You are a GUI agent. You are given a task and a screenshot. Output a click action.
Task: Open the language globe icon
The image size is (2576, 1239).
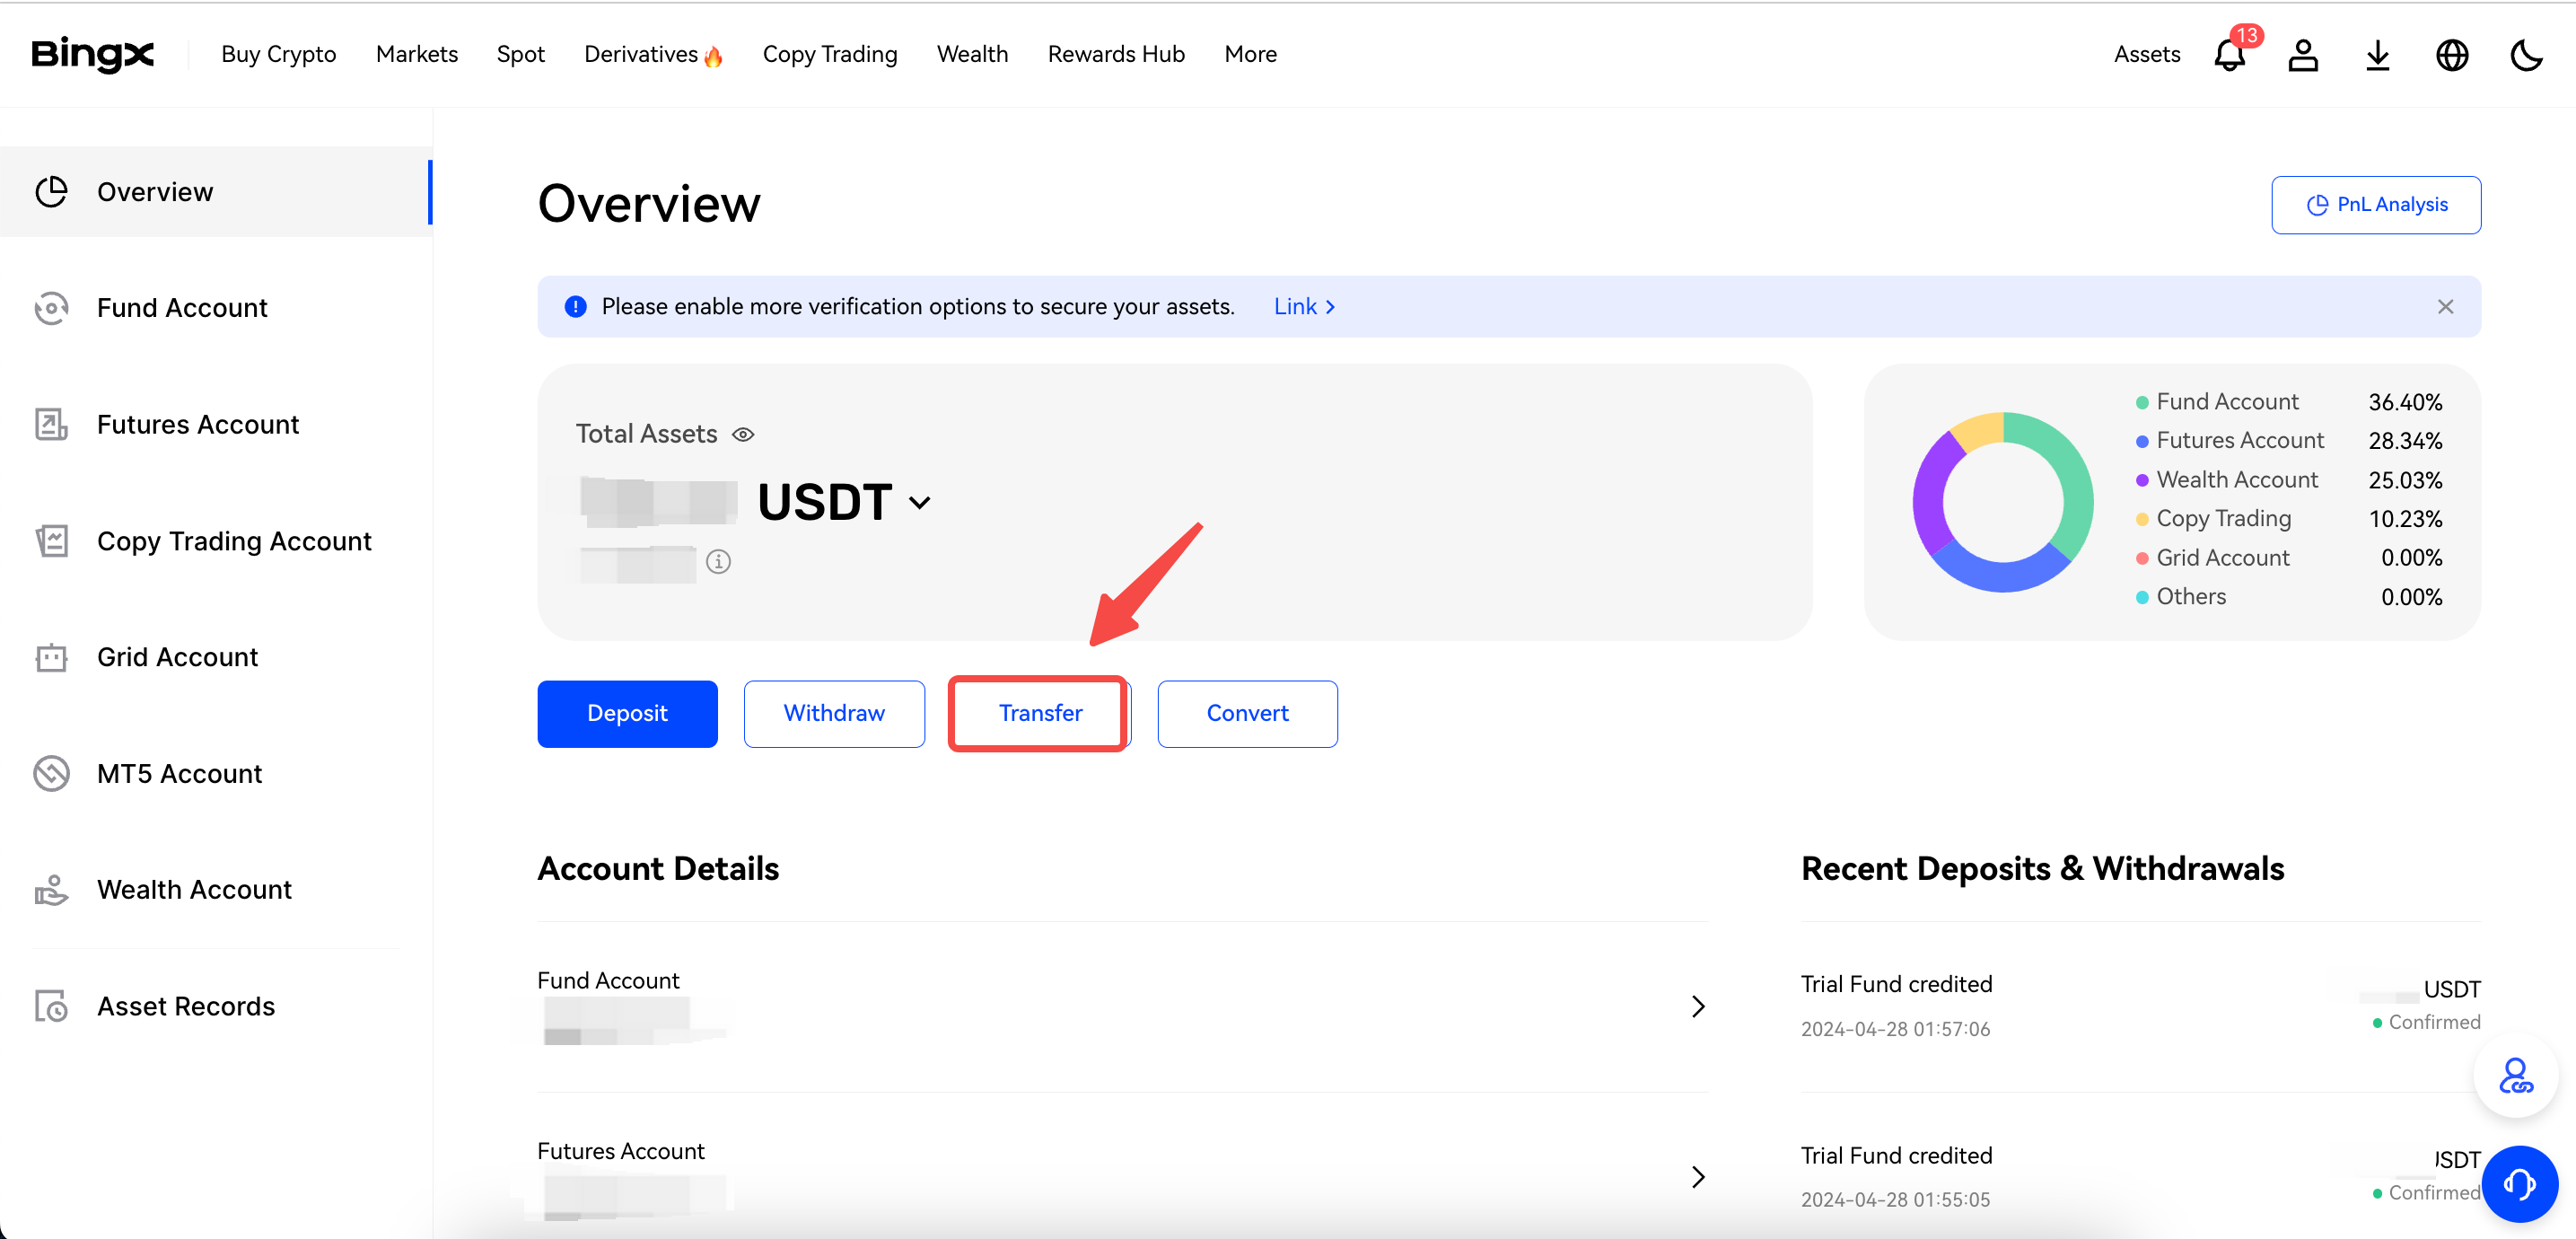point(2452,54)
